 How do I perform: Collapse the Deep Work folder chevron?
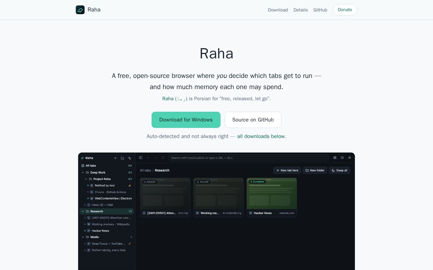(x=83, y=172)
